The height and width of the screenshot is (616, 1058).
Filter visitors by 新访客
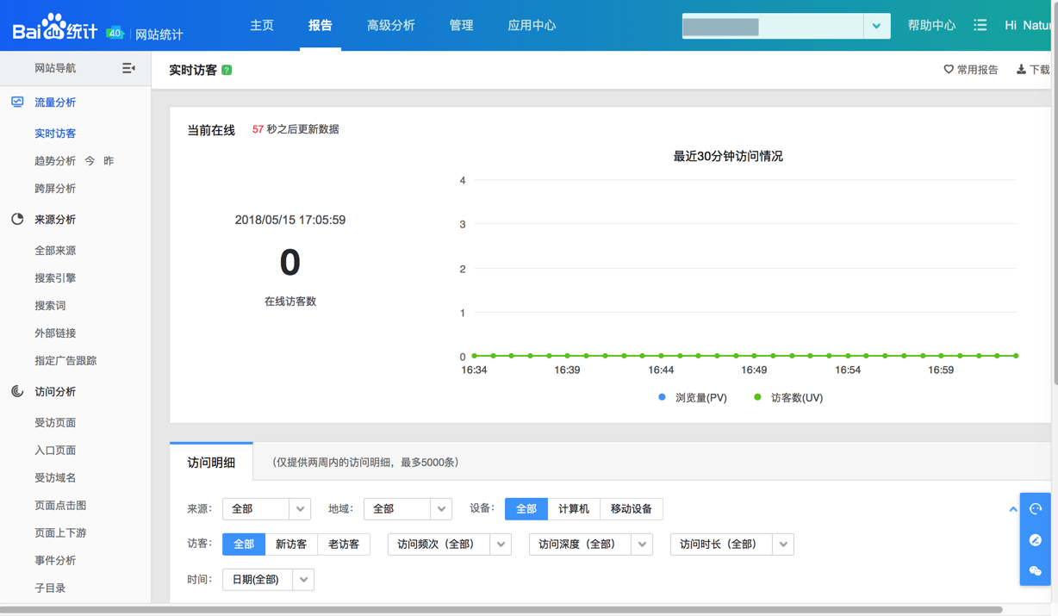pyautogui.click(x=291, y=544)
